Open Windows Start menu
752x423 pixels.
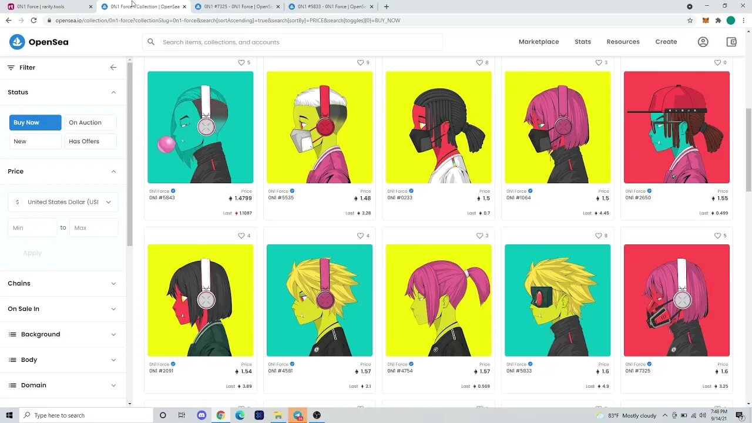[9, 415]
